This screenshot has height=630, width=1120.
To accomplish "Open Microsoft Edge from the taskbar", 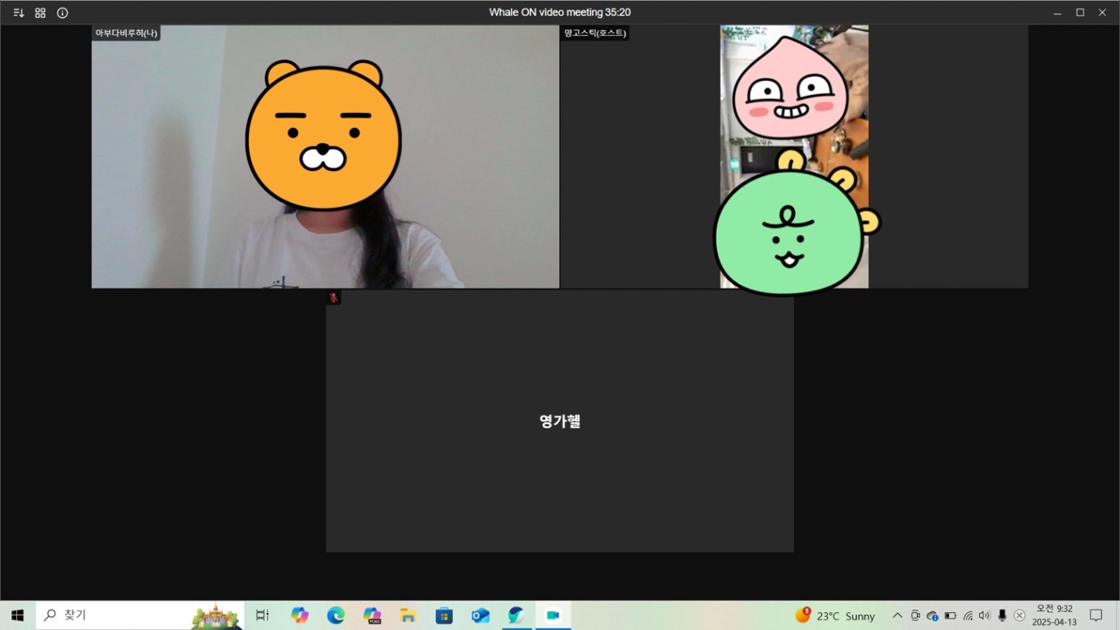I will (x=336, y=615).
